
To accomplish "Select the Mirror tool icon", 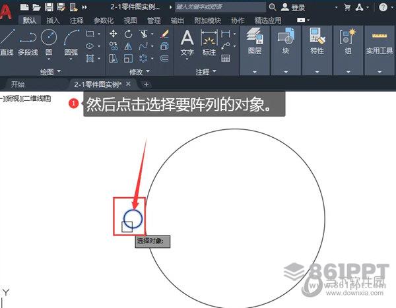I will click(129, 46).
